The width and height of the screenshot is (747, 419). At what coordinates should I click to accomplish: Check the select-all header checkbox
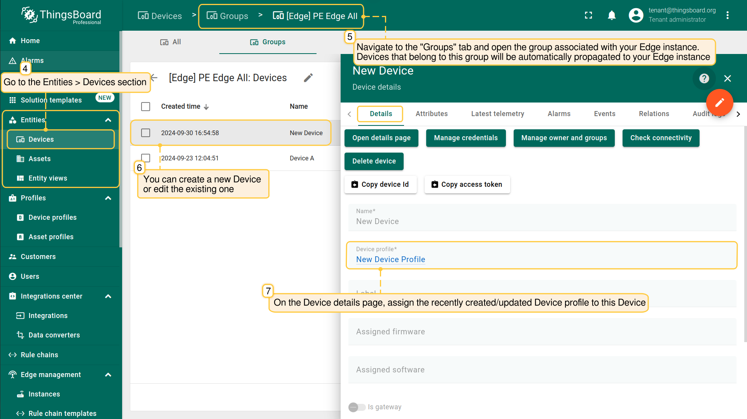(x=146, y=107)
